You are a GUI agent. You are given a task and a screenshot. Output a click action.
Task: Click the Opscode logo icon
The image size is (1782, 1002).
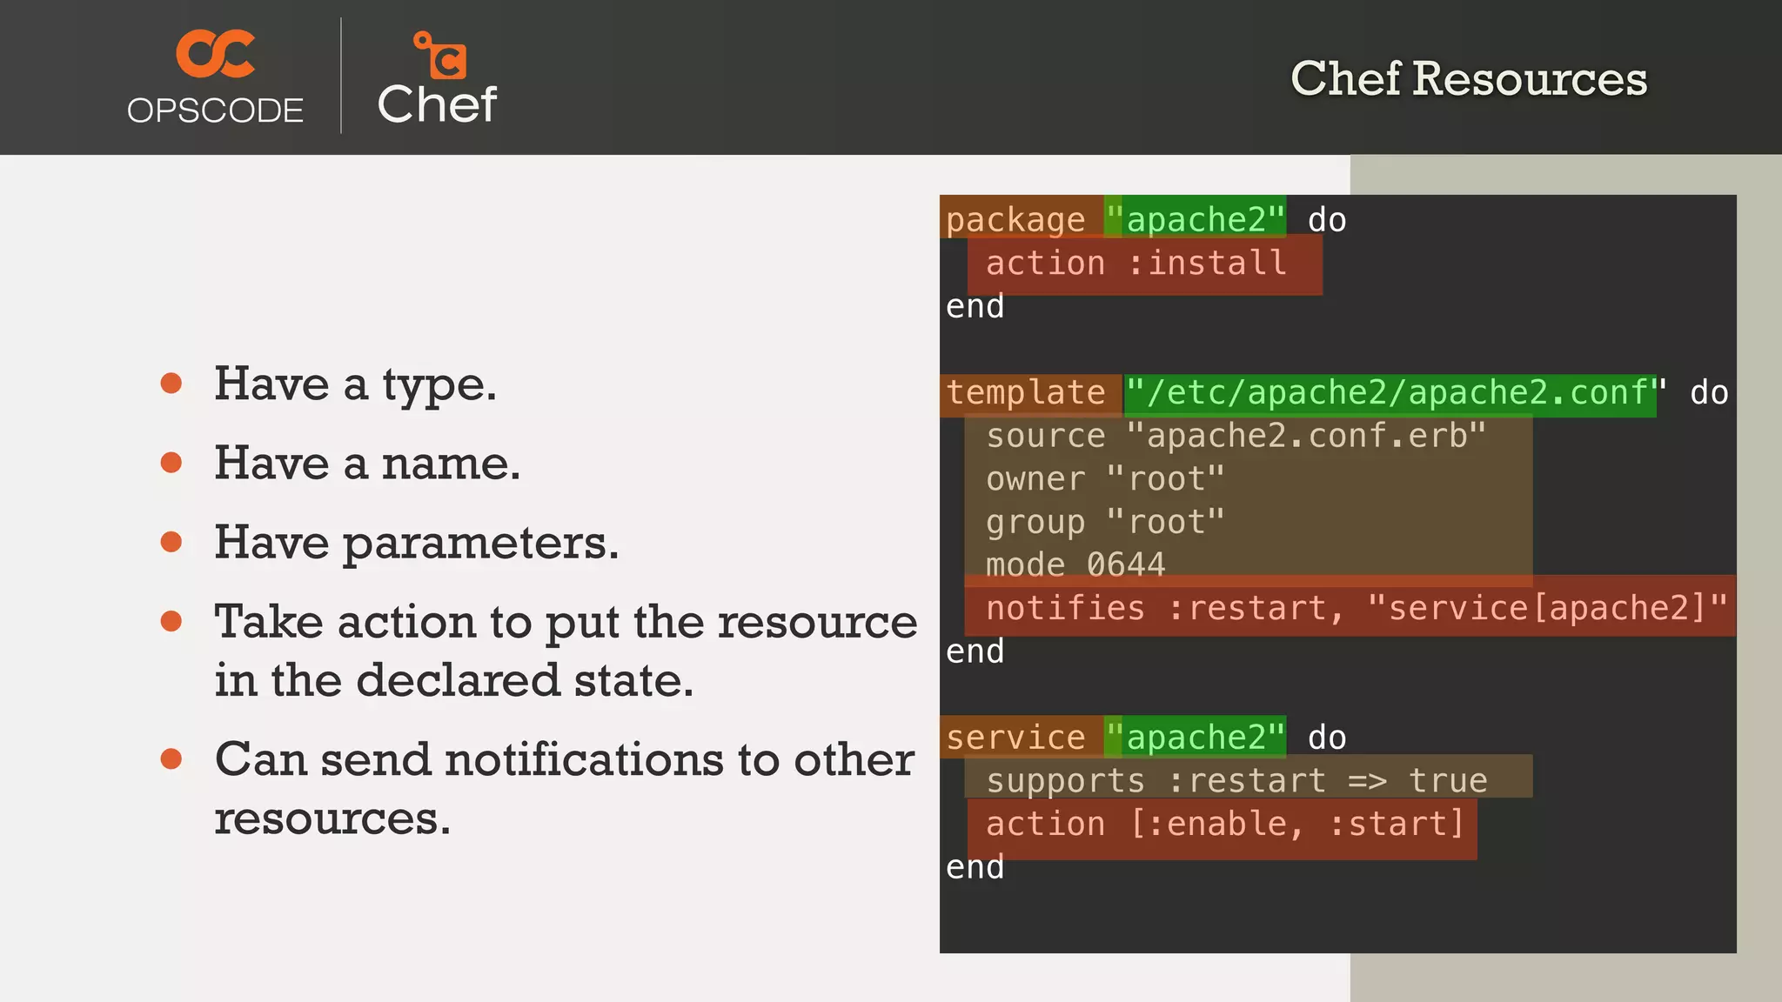[215, 54]
